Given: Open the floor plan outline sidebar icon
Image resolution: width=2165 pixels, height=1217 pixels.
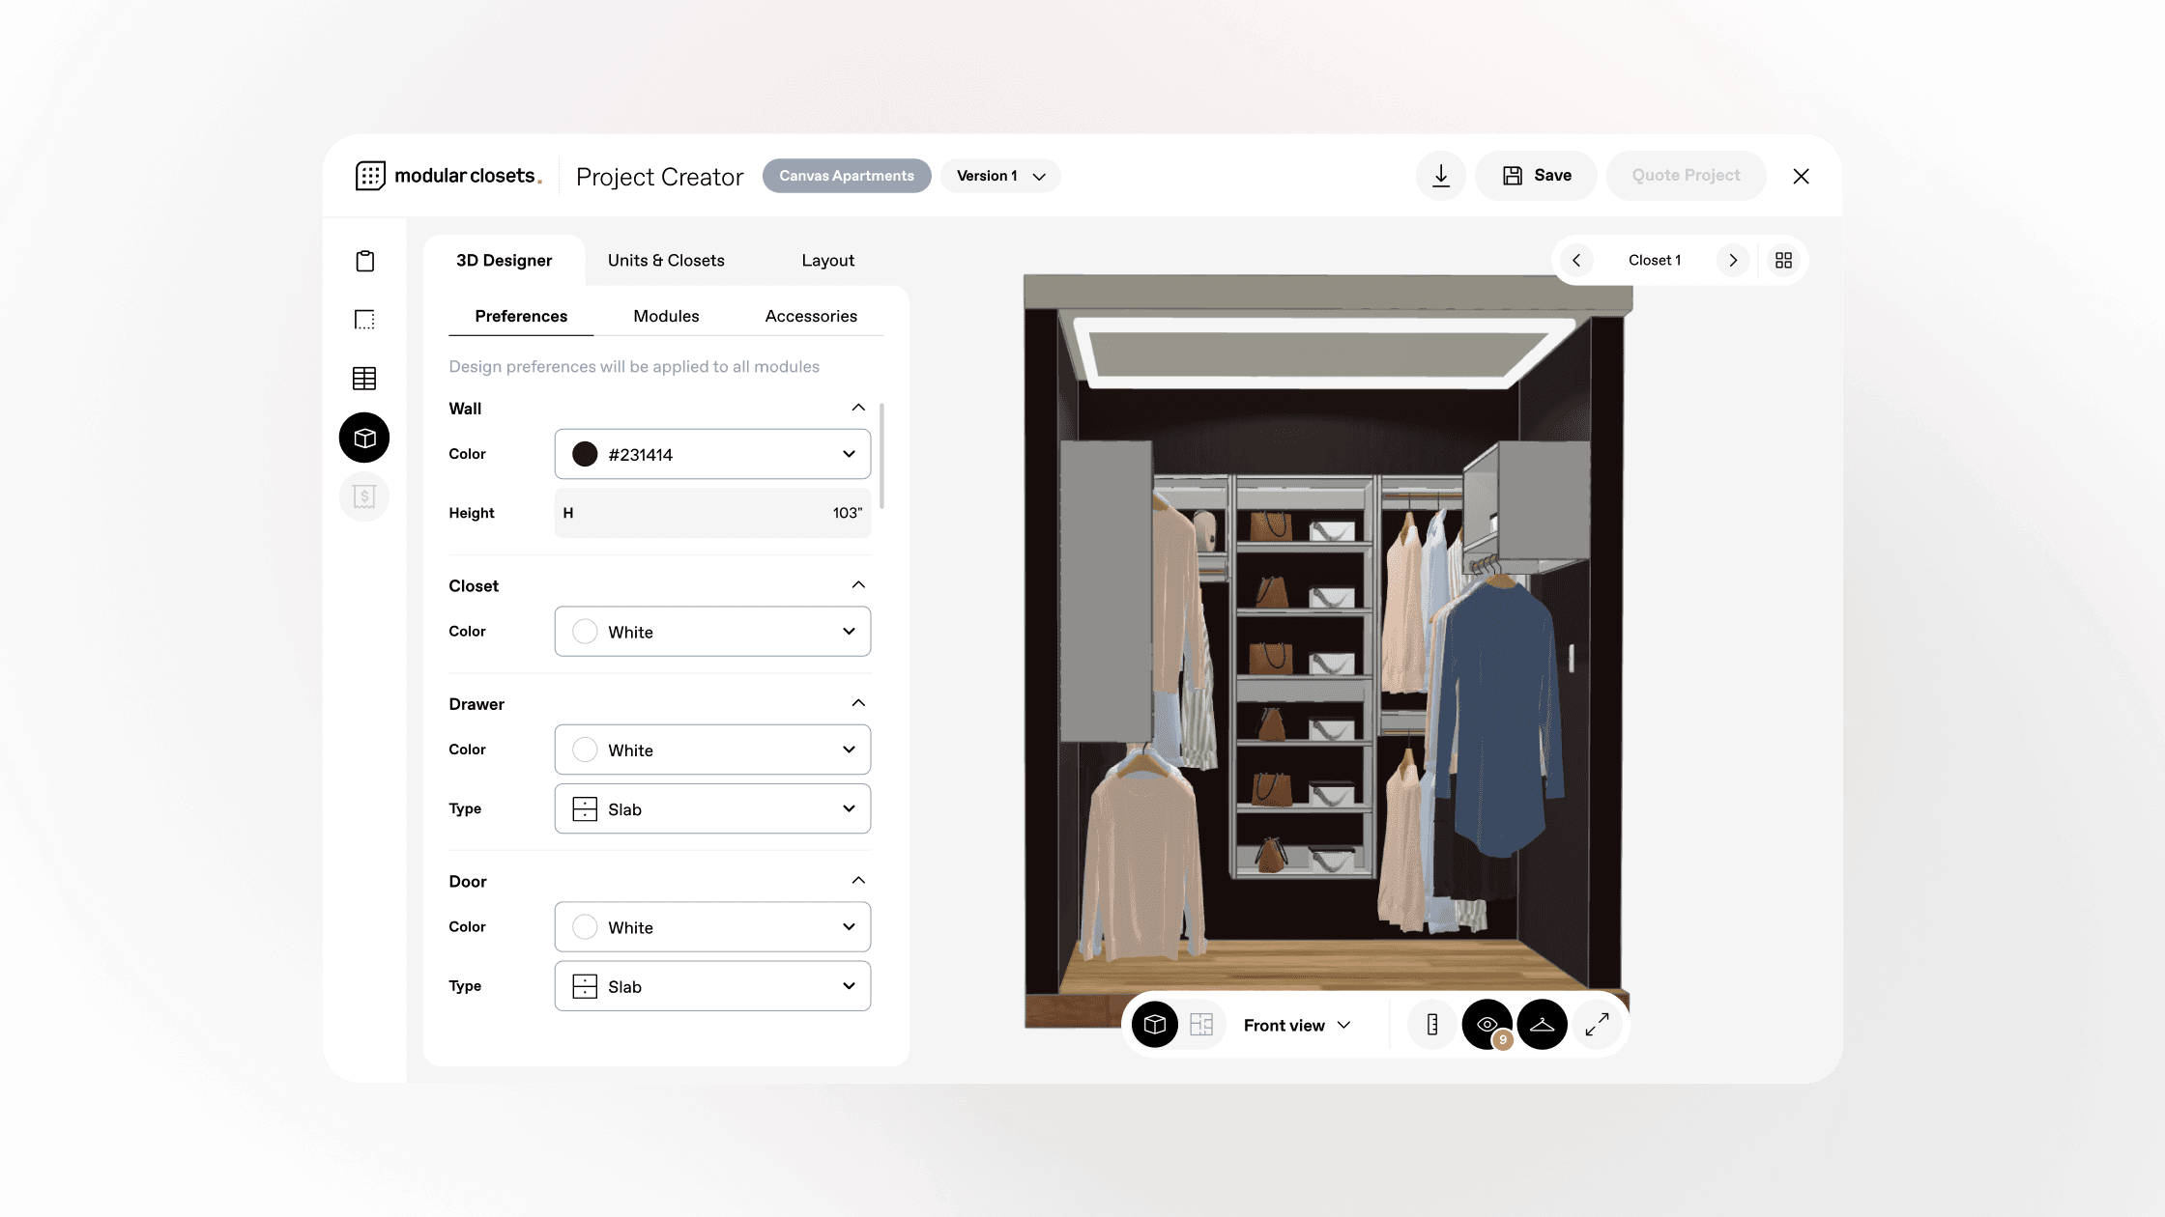Looking at the screenshot, I should pos(364,320).
